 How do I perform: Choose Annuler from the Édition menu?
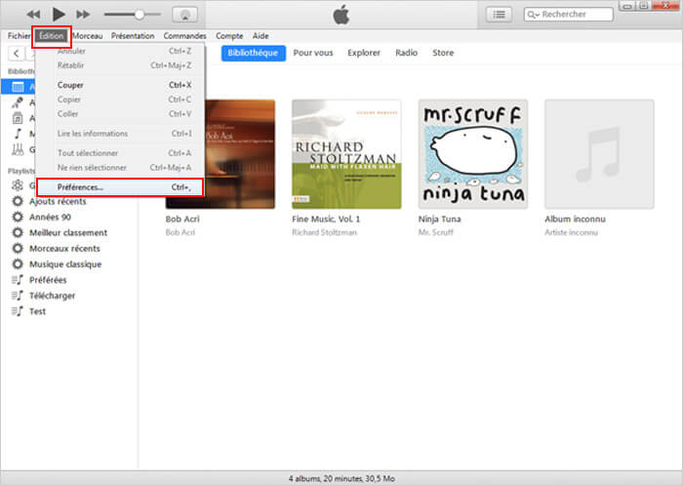120,51
